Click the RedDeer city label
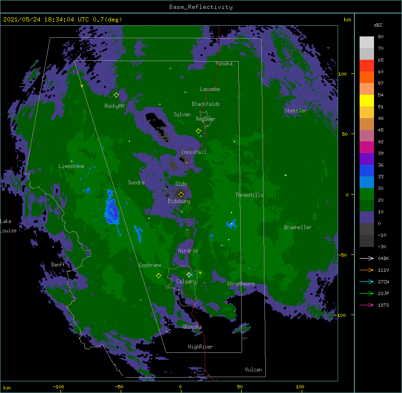Screen dimensions: 402x393 click(x=206, y=119)
